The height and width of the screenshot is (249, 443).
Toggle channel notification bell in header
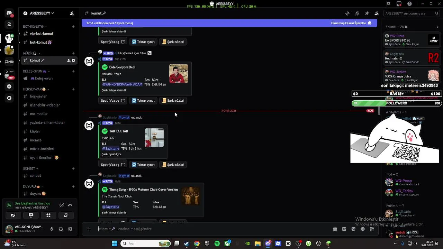point(357,13)
